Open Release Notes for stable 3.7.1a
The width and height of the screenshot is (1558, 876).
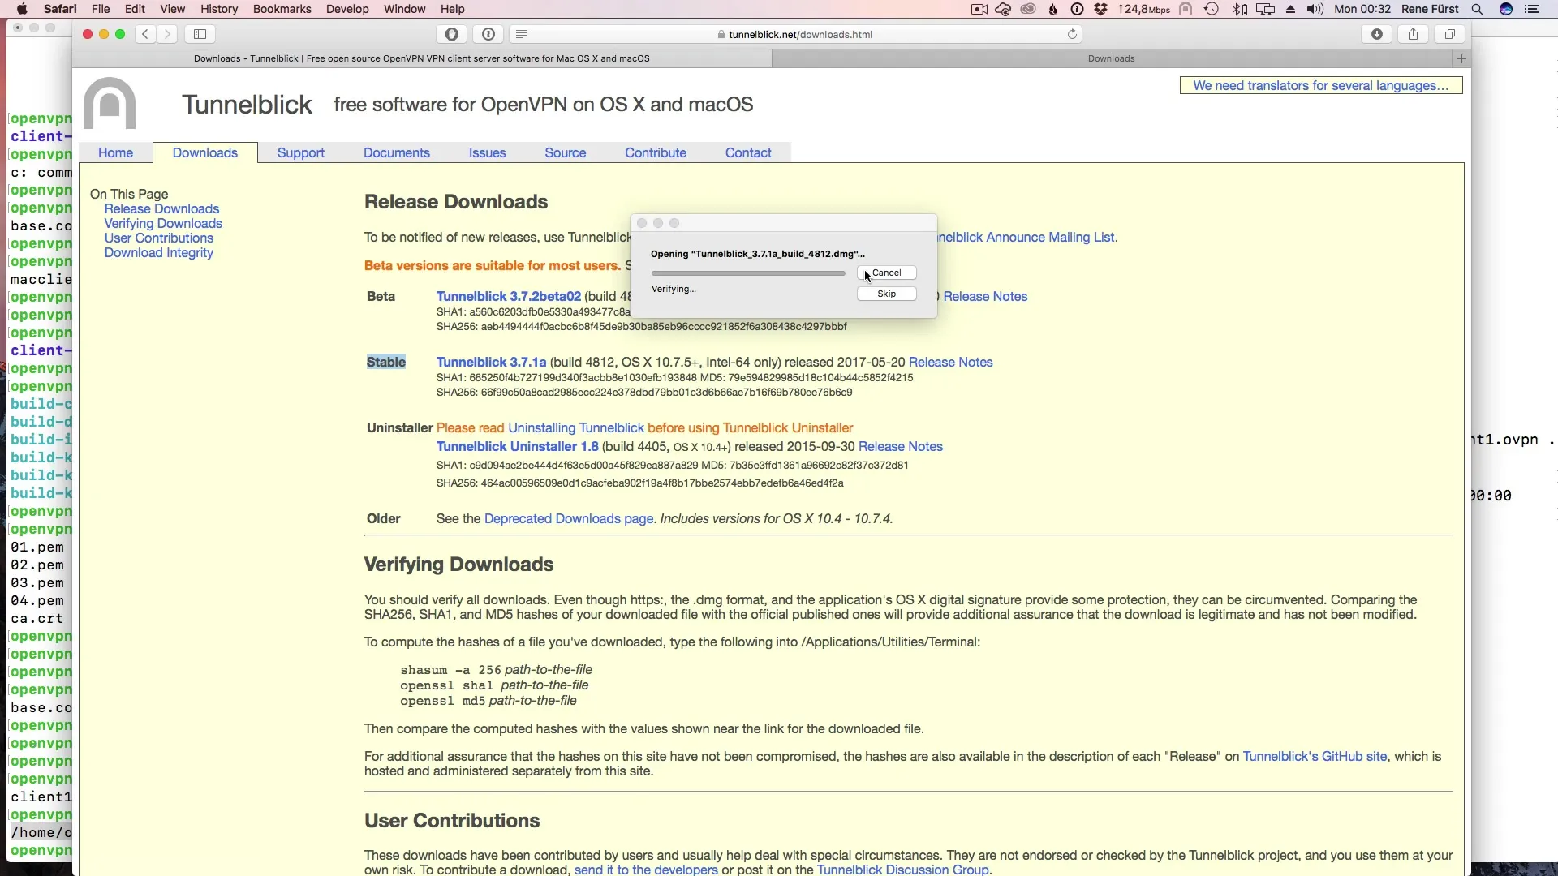pyautogui.click(x=950, y=362)
